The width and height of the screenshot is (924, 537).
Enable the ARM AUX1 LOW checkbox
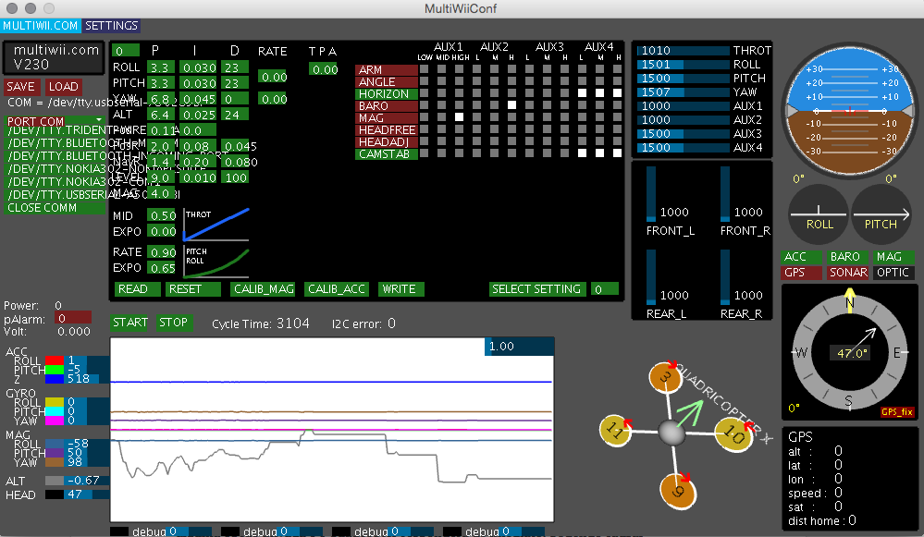click(425, 69)
